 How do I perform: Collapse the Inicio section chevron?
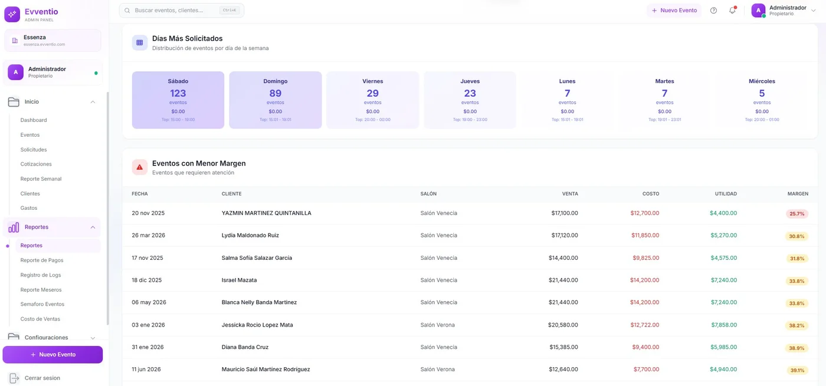(93, 102)
